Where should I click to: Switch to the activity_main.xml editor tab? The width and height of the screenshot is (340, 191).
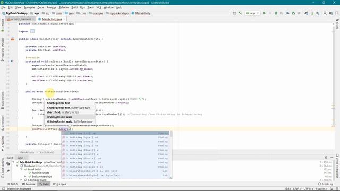(21, 19)
